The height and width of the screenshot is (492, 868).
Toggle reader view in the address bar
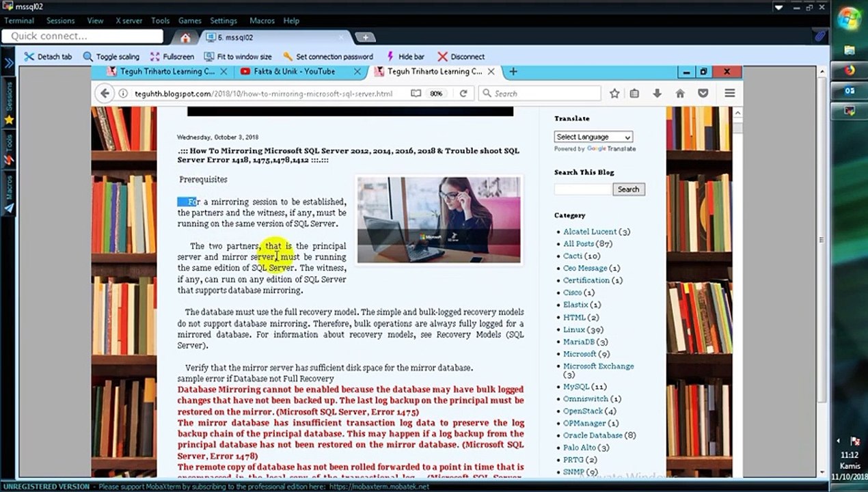click(416, 94)
